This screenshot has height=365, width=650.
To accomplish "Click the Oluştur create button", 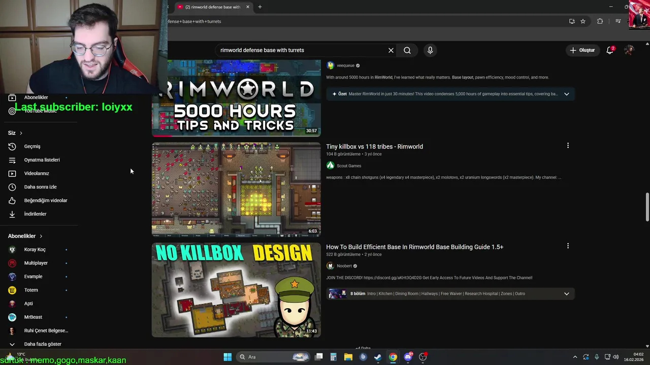I will (582, 50).
